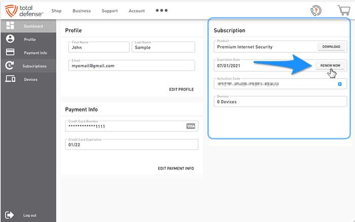Open the Business menu
The image size is (355, 222).
click(x=82, y=11)
